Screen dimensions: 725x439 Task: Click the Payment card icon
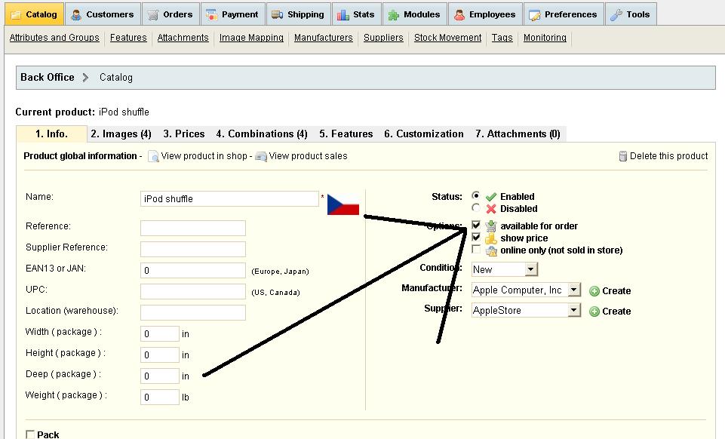coord(212,15)
